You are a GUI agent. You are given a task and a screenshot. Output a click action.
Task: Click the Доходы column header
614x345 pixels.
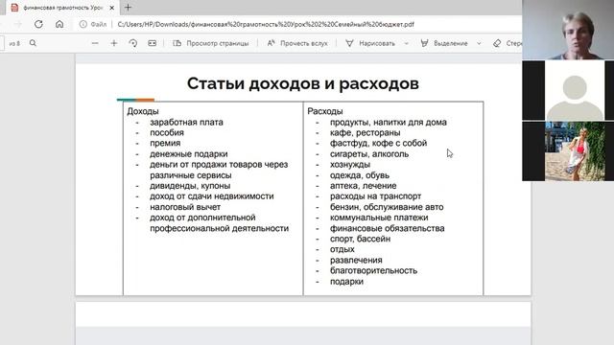pyautogui.click(x=143, y=111)
